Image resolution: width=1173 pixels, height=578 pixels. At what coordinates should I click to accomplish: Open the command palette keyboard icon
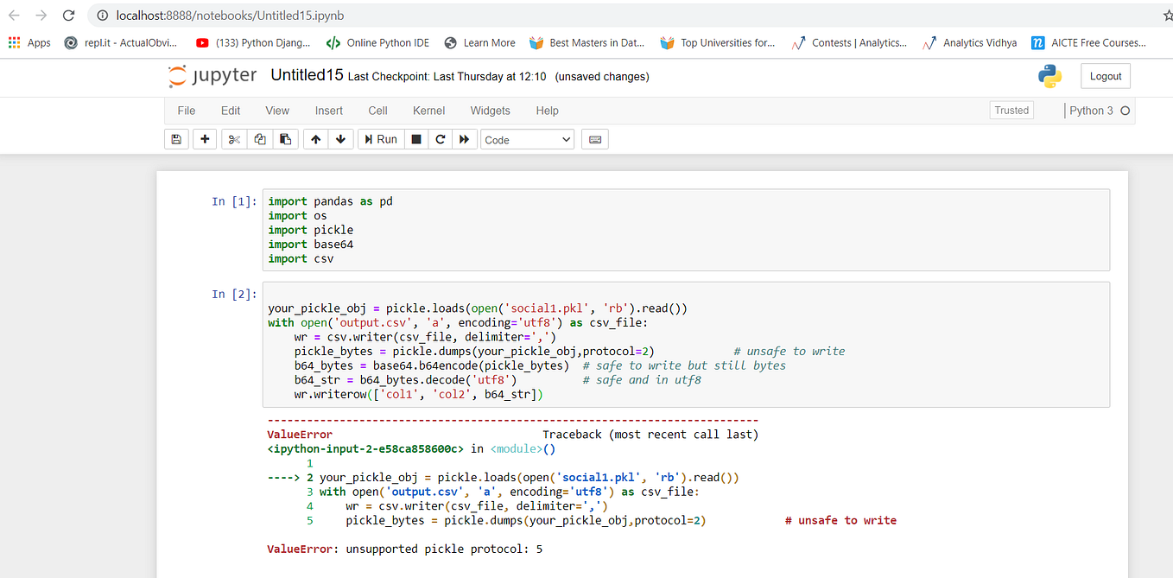pos(594,139)
